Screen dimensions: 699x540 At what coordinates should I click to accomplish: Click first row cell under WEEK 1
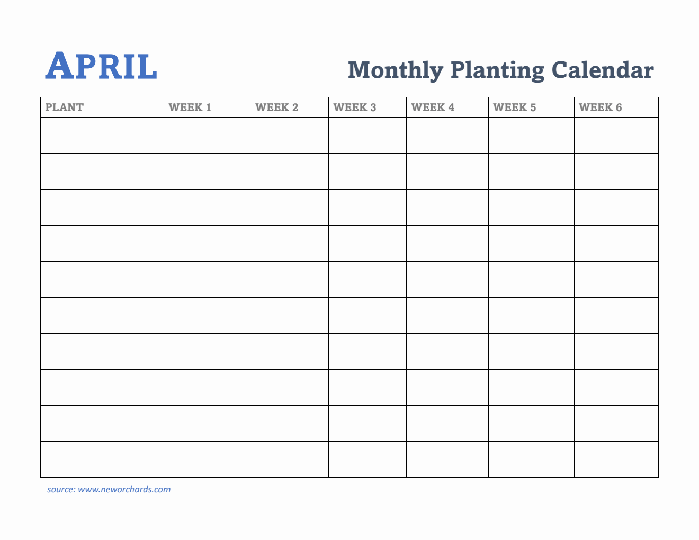[207, 136]
